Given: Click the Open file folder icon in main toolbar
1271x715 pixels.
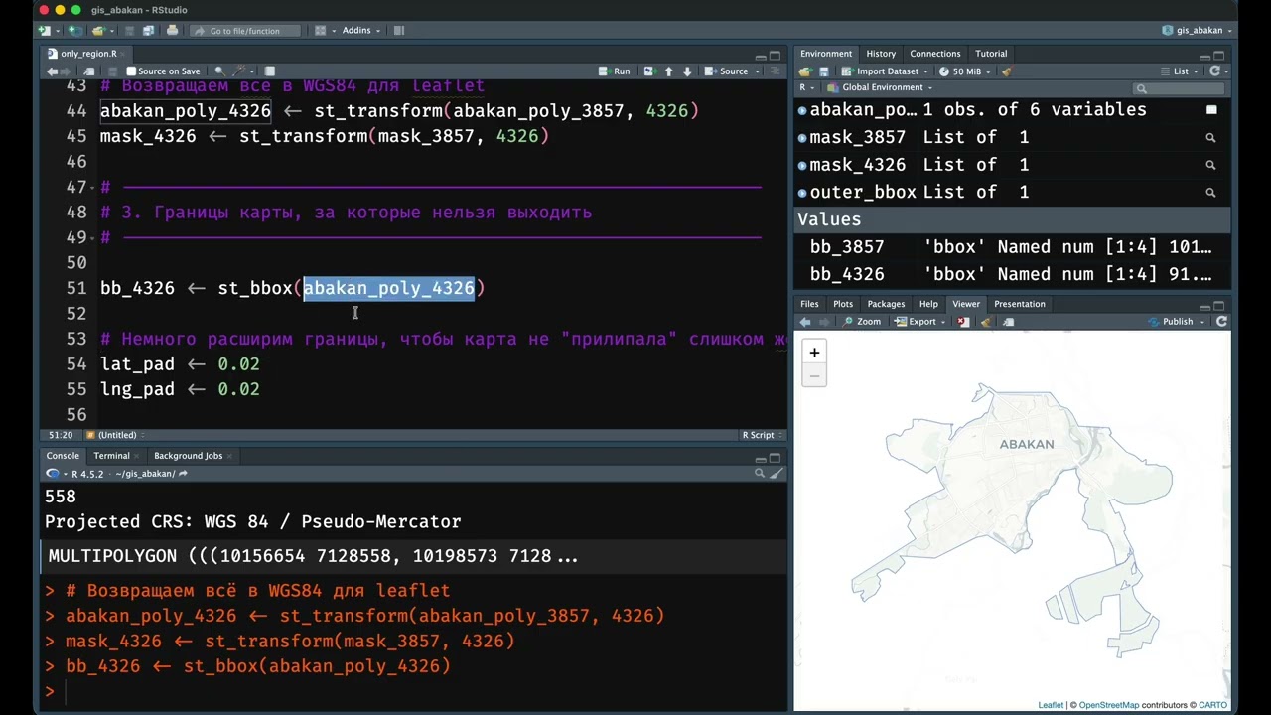Looking at the screenshot, I should pyautogui.click(x=99, y=31).
